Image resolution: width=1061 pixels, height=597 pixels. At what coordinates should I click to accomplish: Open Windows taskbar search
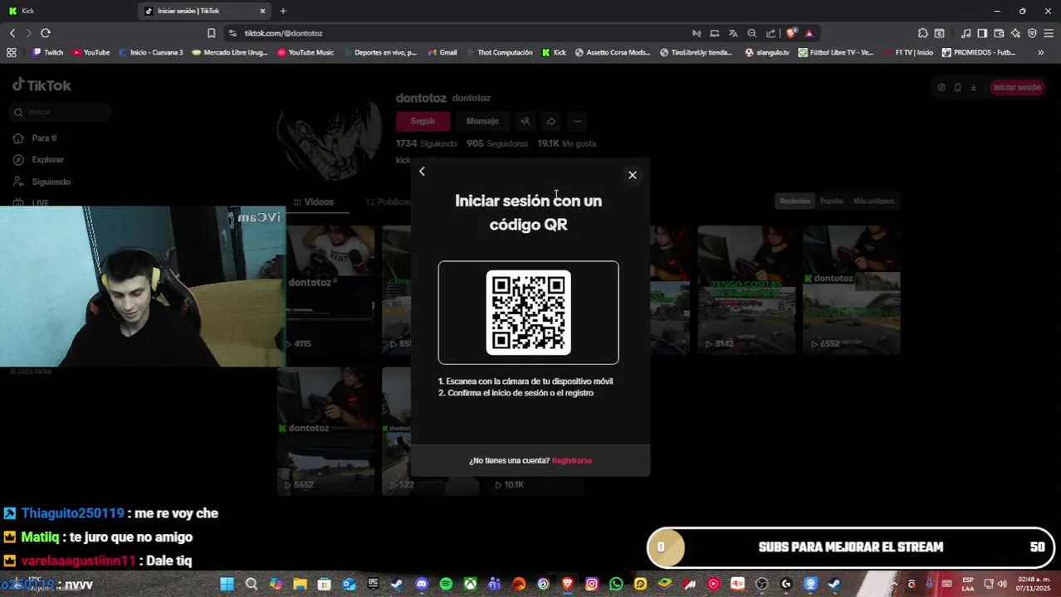tap(252, 585)
